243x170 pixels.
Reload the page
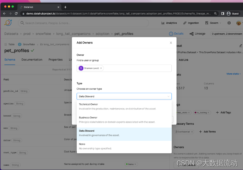pyautogui.click(x=16, y=13)
